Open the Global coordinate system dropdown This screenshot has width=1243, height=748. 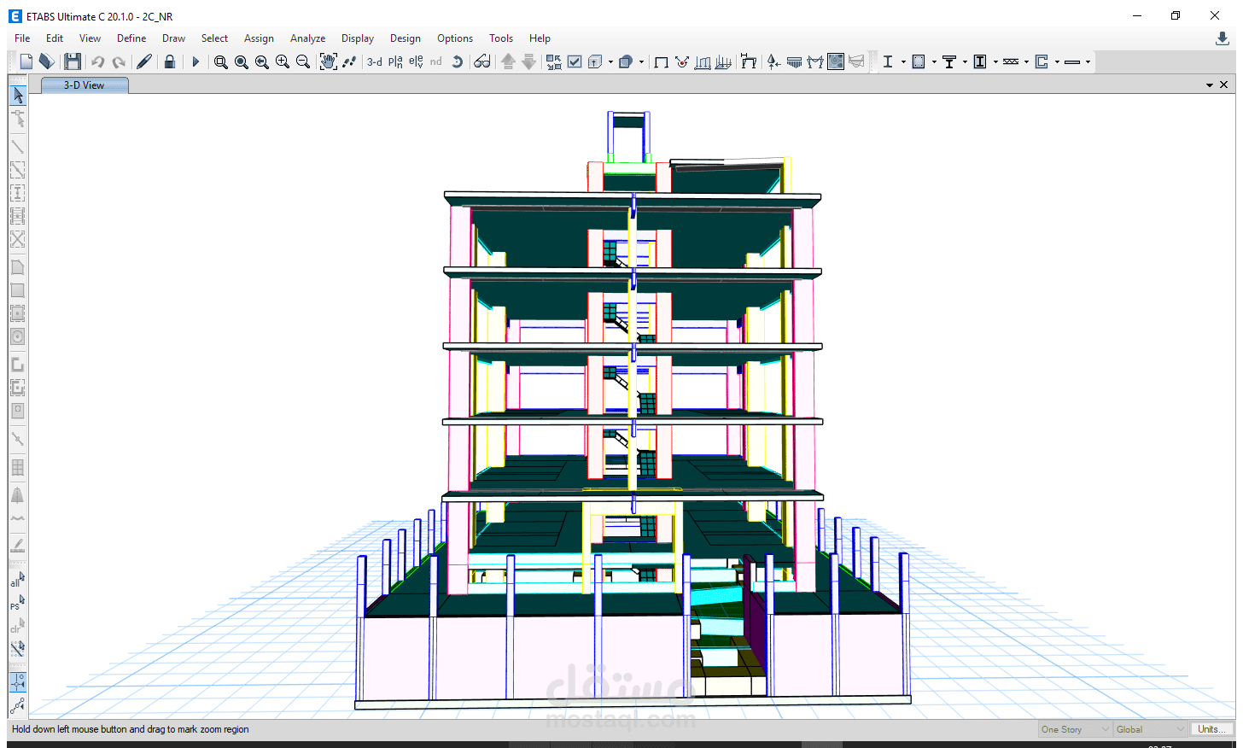(x=1150, y=729)
